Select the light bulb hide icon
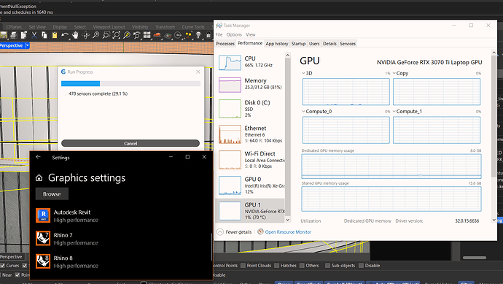 coord(198,35)
